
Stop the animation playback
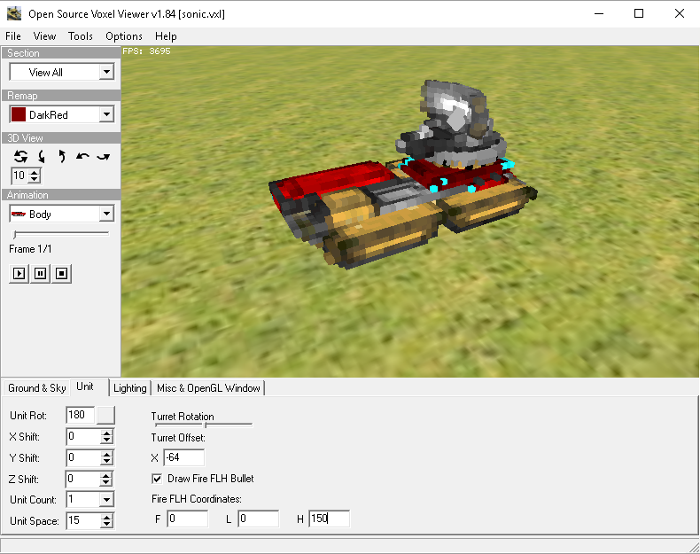61,274
